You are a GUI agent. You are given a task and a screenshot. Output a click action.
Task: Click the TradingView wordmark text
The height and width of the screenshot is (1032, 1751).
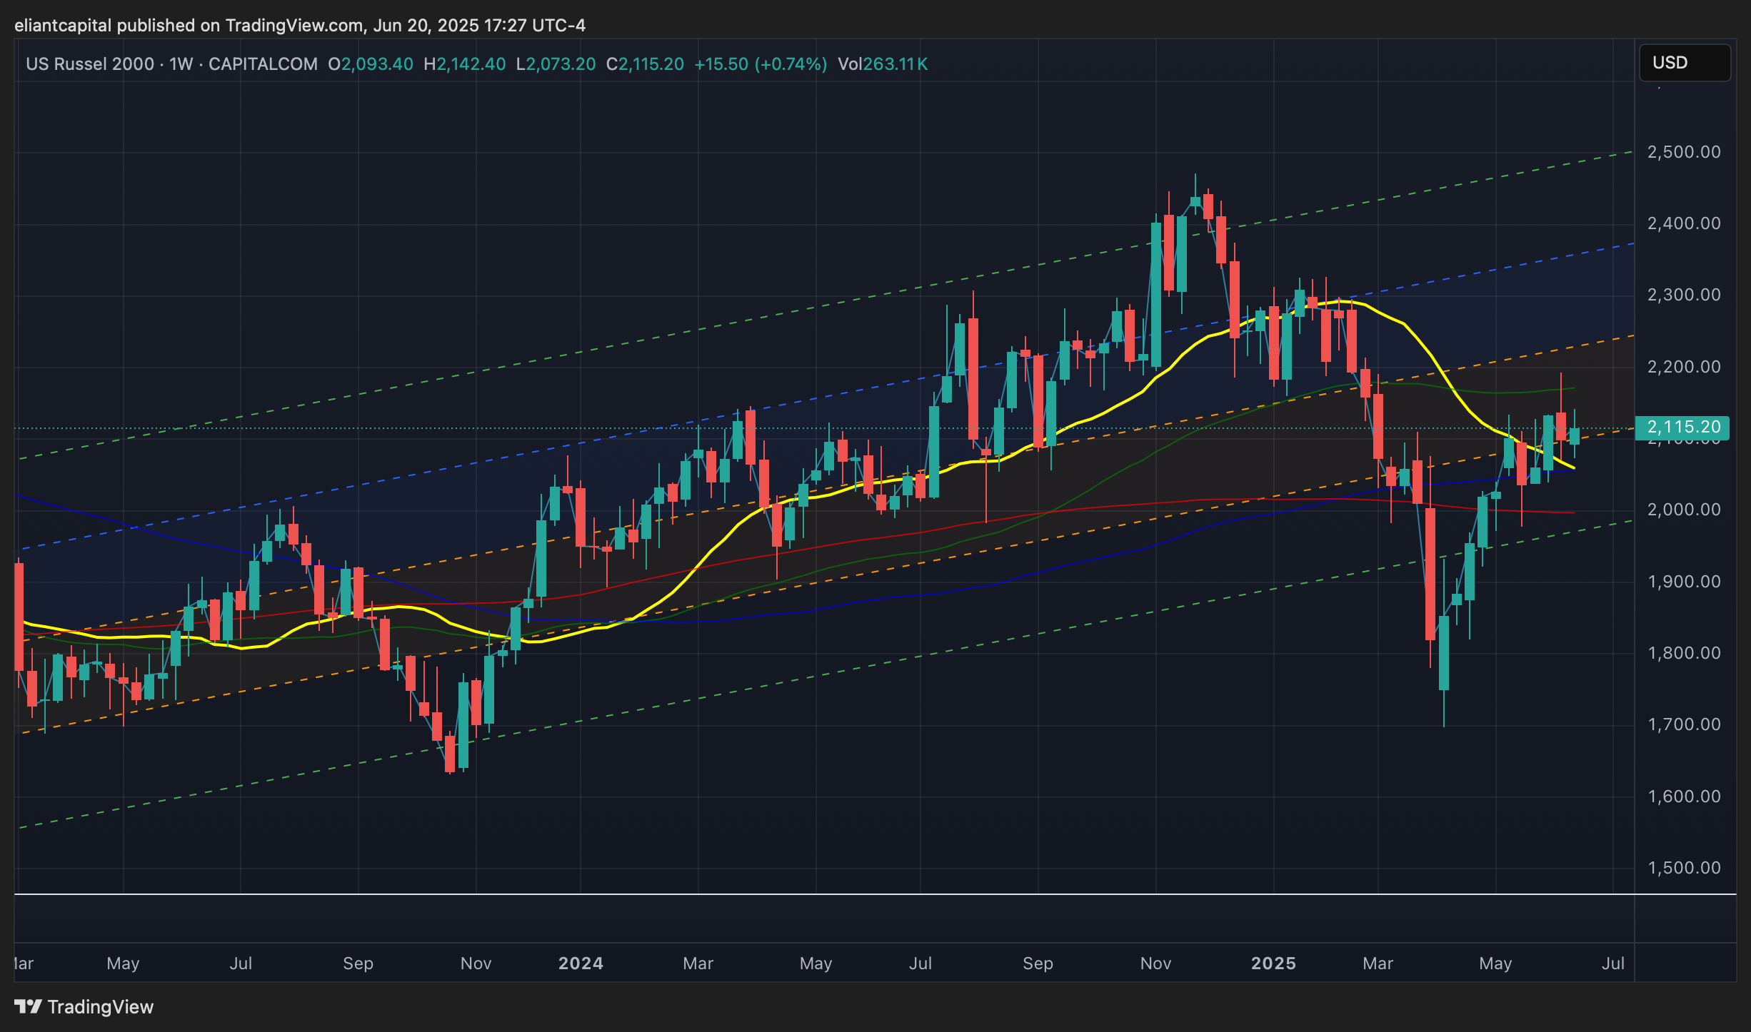pos(100,1006)
